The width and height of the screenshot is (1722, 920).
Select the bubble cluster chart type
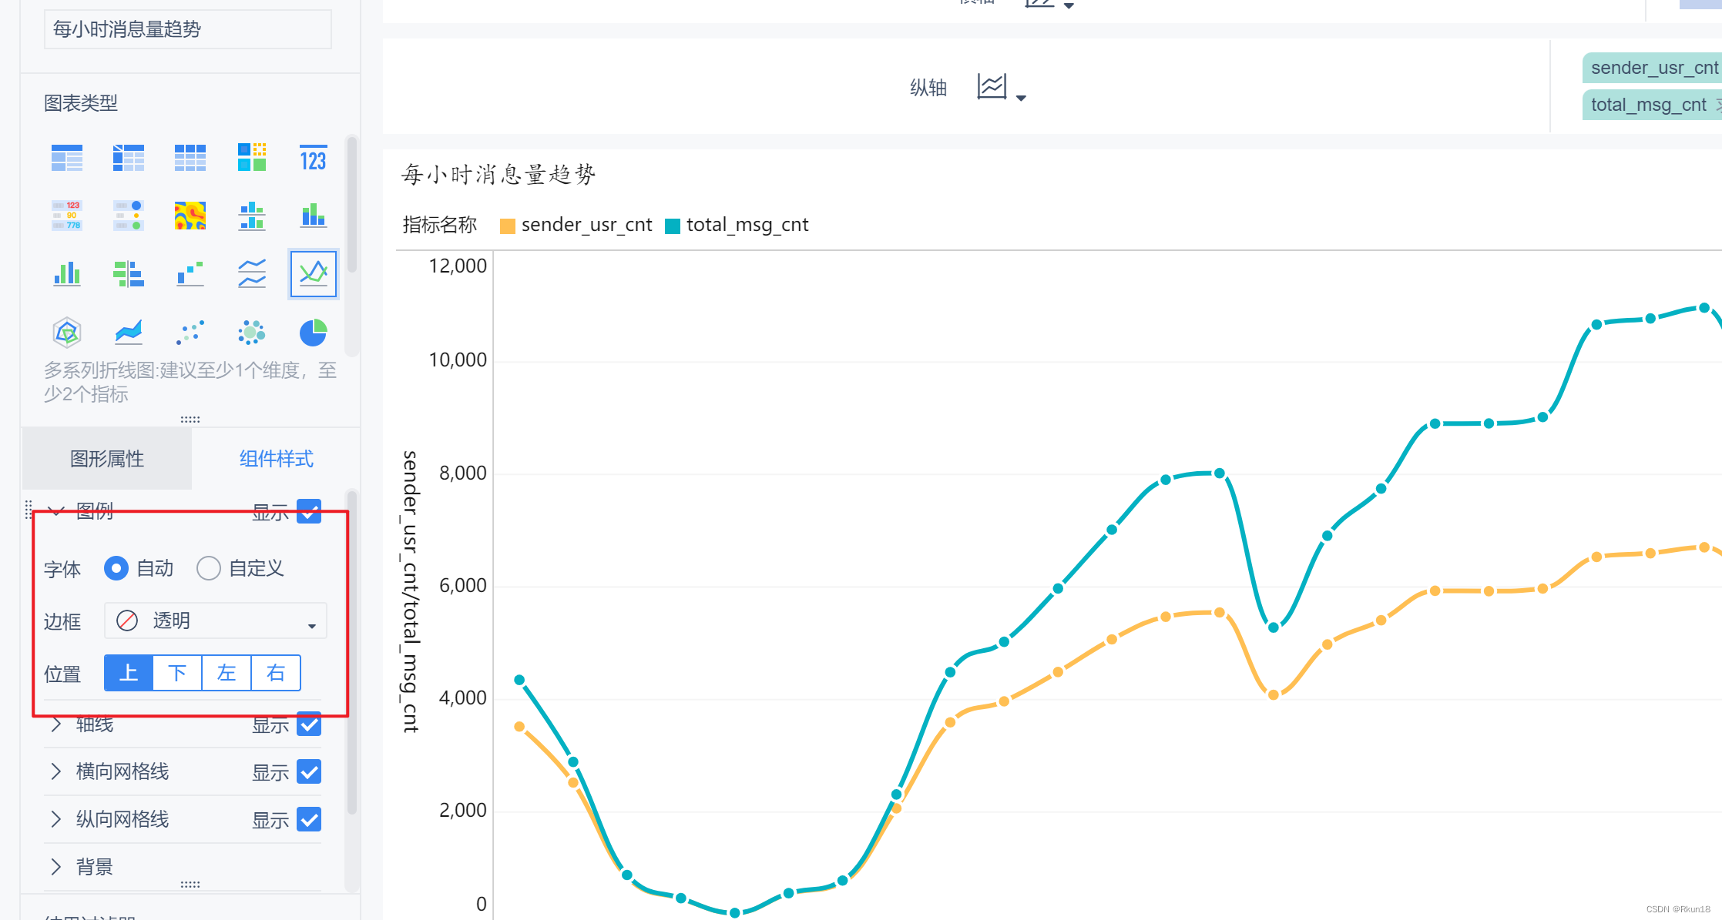pos(252,333)
